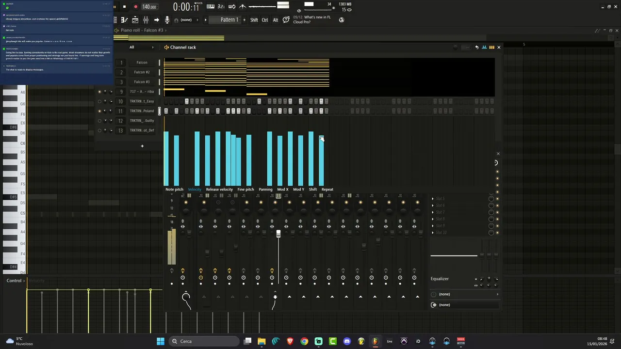Switch to Fine pitch graph tab
This screenshot has width=621, height=349.
point(245,190)
